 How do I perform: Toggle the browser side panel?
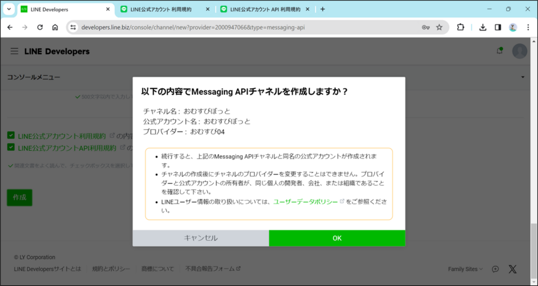pos(498,27)
